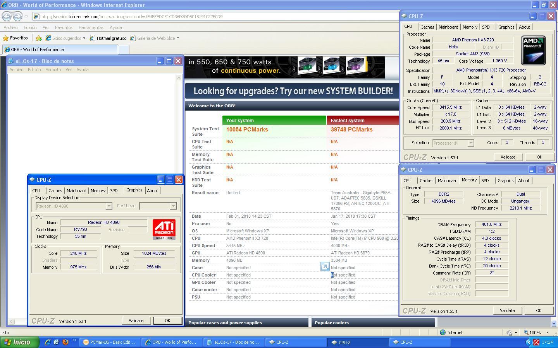The width and height of the screenshot is (558, 348).
Task: Click Notepad vertical scrollbar up arrow
Action: (179, 78)
